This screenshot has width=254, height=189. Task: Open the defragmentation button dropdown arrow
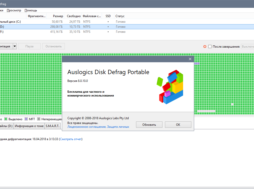[15, 46]
